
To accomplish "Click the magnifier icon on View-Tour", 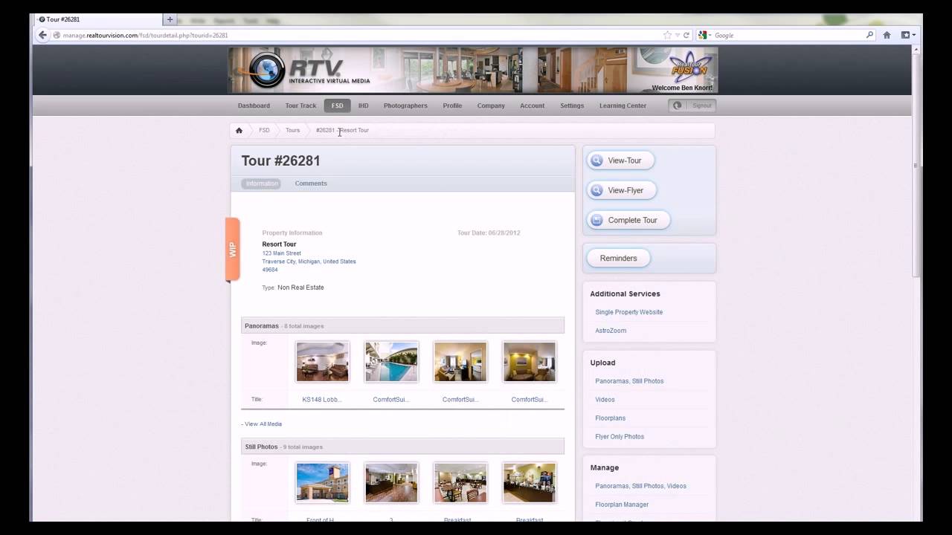I will point(596,160).
